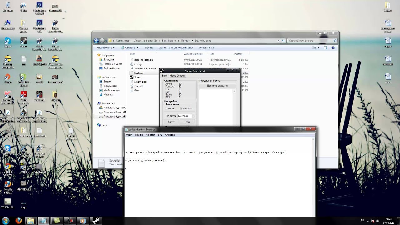Screen dimensions: 400x225
Task: Click the Windows Start button
Action: click(6, 221)
